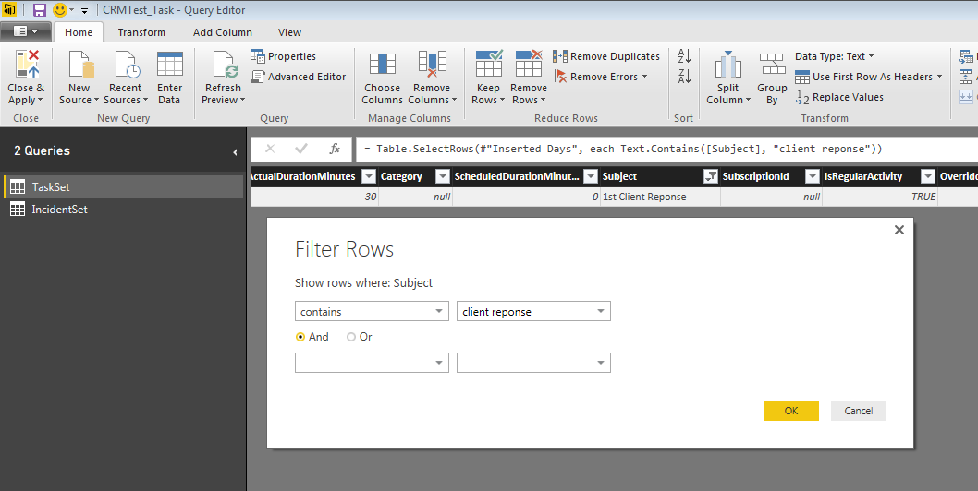The height and width of the screenshot is (491, 978).
Task: Open the Subject column filter dropdown
Action: [x=711, y=176]
